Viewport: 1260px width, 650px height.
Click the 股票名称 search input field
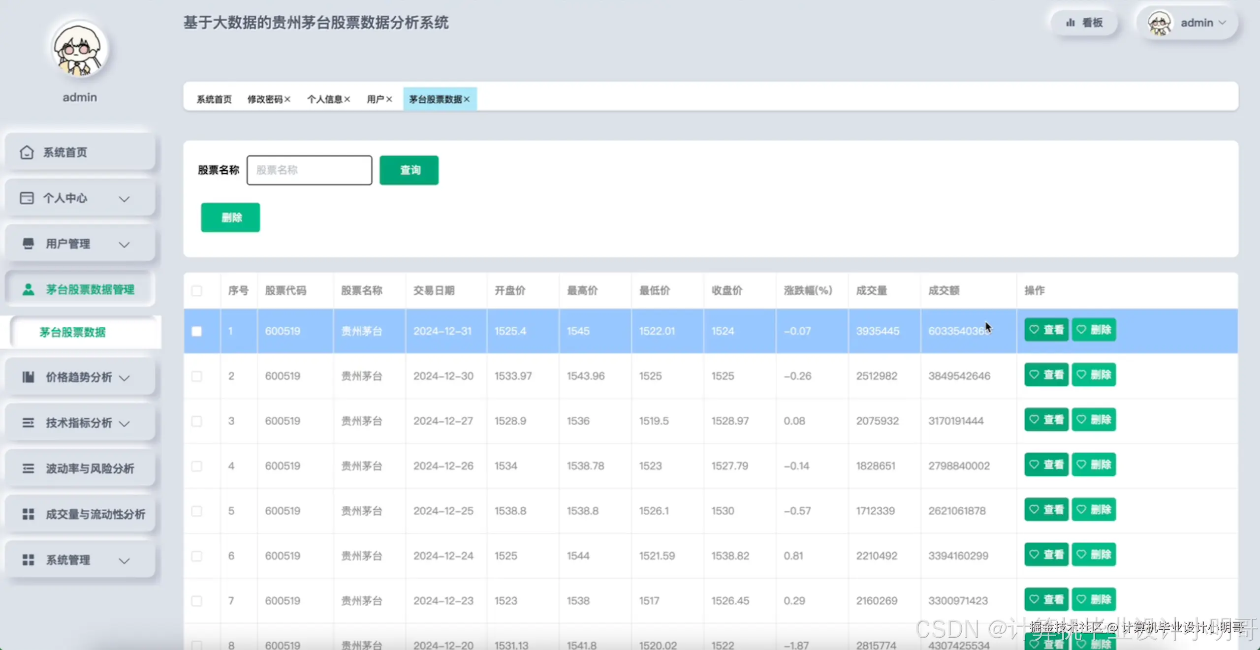(x=309, y=170)
